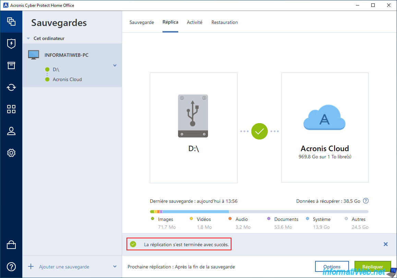Click the D:\ source card label
The image size is (397, 278).
(x=193, y=148)
